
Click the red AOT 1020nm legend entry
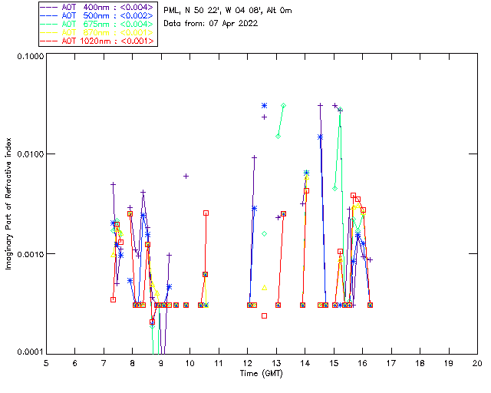coord(100,41)
